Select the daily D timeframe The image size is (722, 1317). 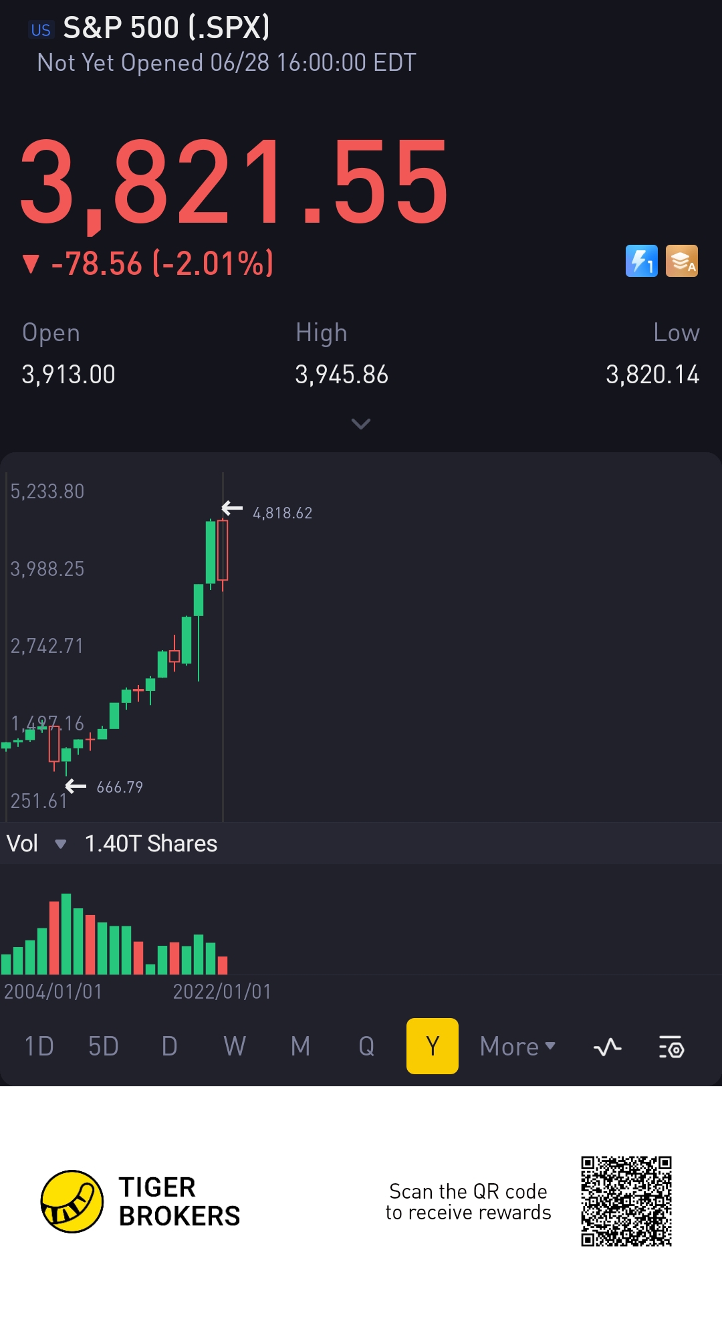coord(170,1047)
